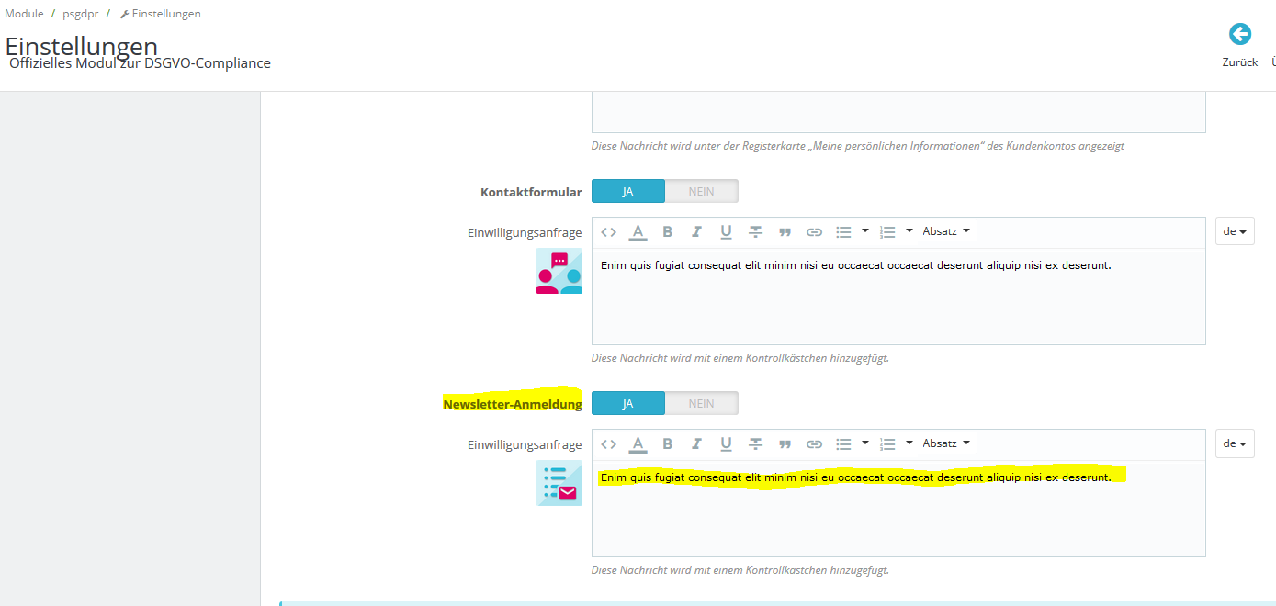Click numbered list icon in Newsletter-Anmeldung editor
The height and width of the screenshot is (606, 1276).
tap(887, 444)
